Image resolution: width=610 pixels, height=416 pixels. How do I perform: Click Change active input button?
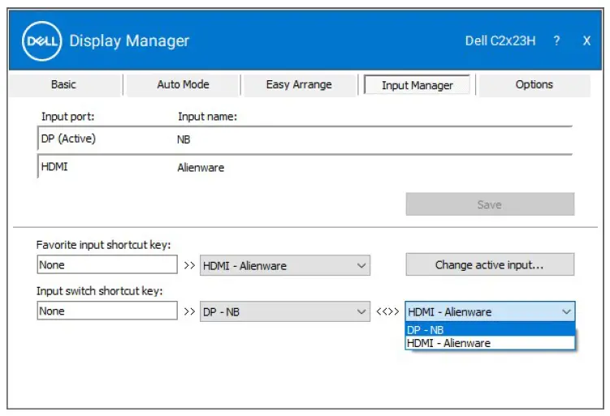point(490,265)
